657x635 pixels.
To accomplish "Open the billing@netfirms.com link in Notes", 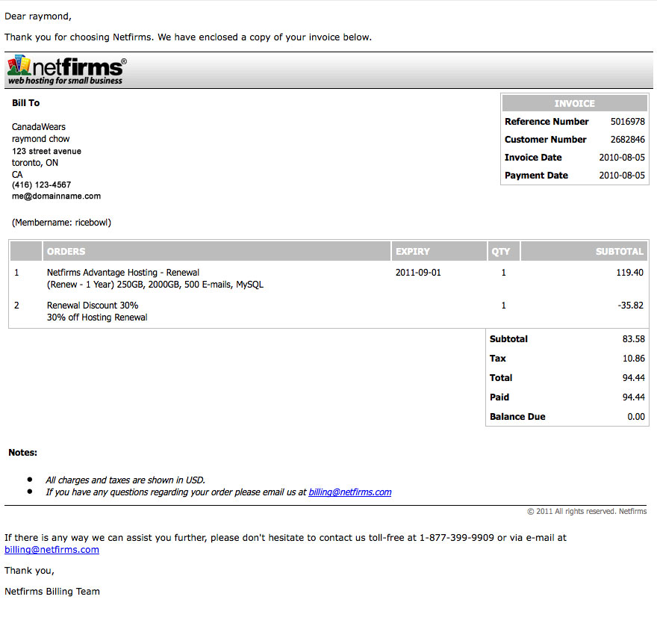I will pyautogui.click(x=349, y=492).
